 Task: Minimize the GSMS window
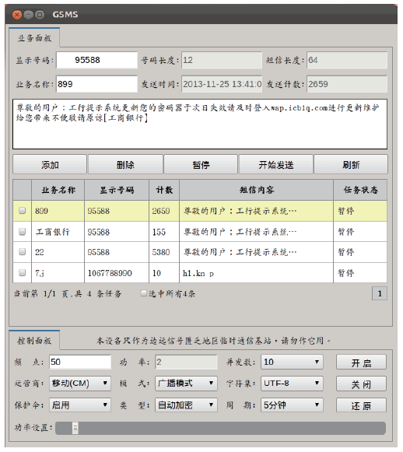[28, 15]
